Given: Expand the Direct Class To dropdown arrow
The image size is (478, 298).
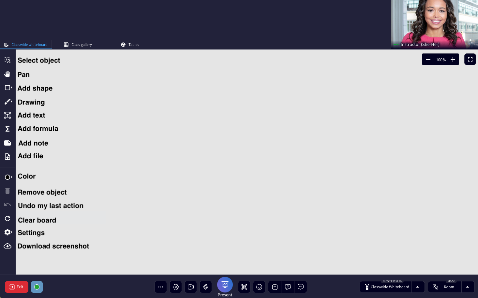Looking at the screenshot, I should click(x=418, y=287).
